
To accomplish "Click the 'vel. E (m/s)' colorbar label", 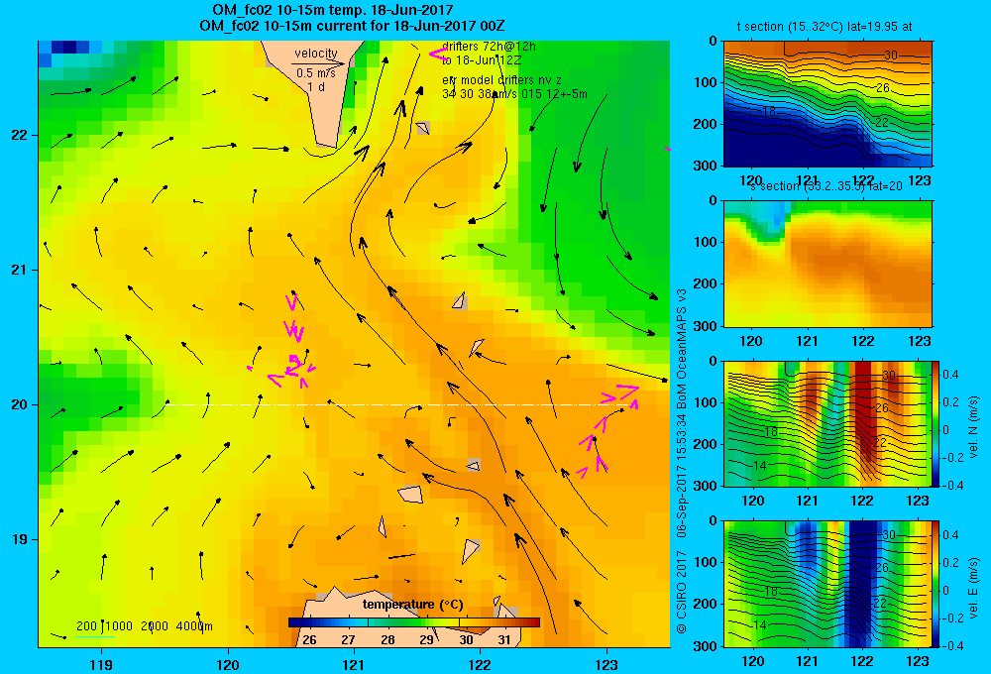I will click(x=974, y=587).
